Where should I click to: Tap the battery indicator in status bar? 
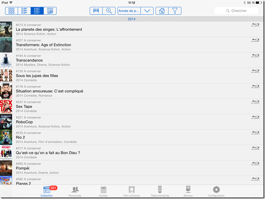(x=259, y=3)
